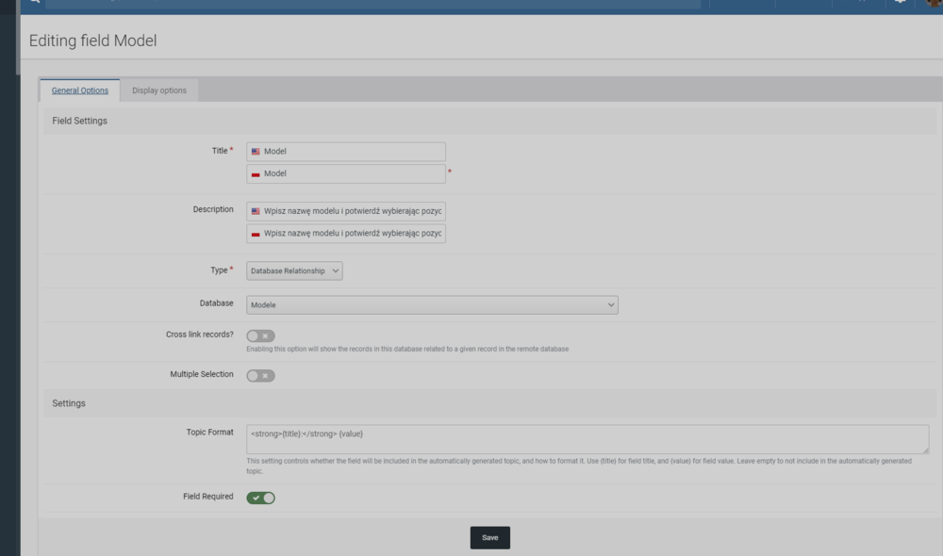Switch to the Display options tab
The width and height of the screenshot is (943, 556).
158,90
